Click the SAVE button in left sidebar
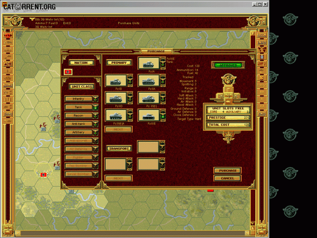 pyautogui.click(x=8, y=114)
